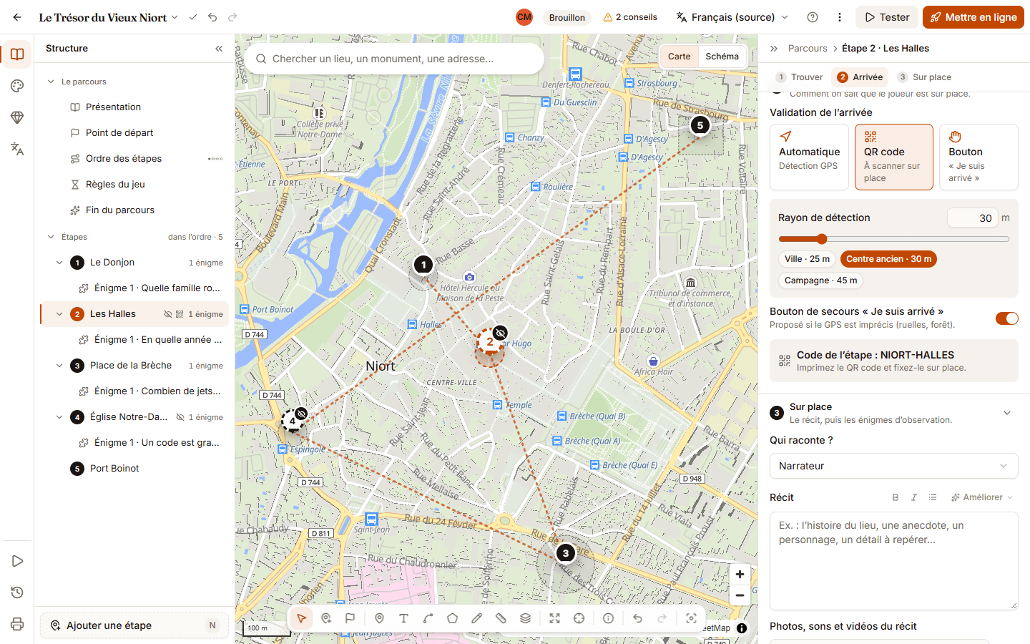Image resolution: width=1030 pixels, height=644 pixels.
Task: Click the printer icon in the left sidebar
Action: [x=17, y=624]
